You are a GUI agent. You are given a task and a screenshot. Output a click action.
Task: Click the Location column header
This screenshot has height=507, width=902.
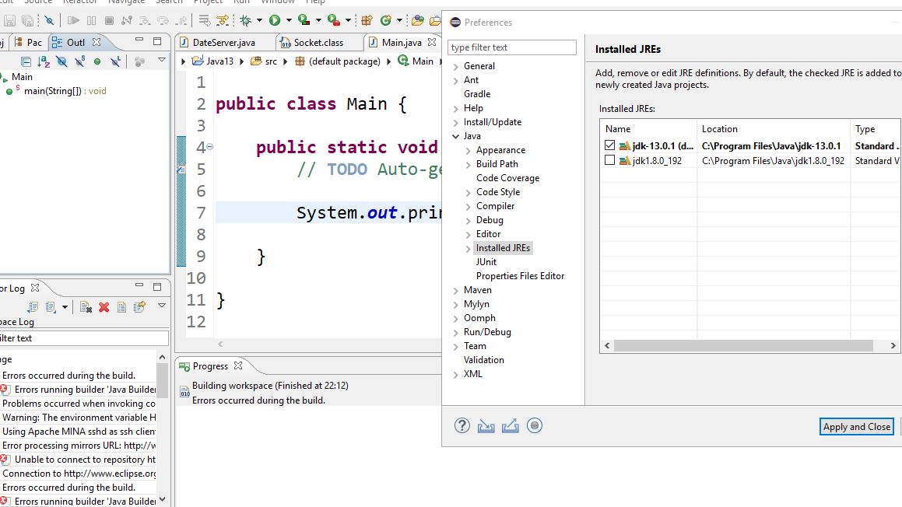[773, 129]
